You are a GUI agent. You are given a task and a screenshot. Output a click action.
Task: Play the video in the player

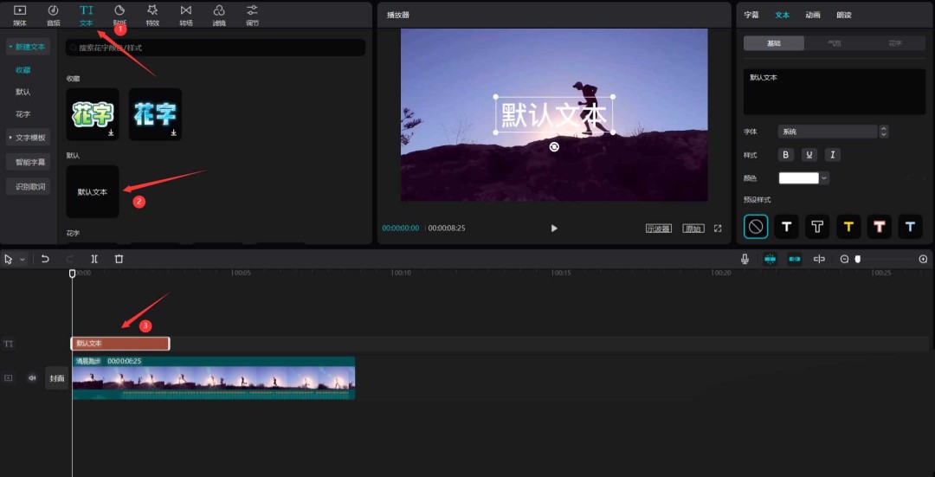(554, 229)
